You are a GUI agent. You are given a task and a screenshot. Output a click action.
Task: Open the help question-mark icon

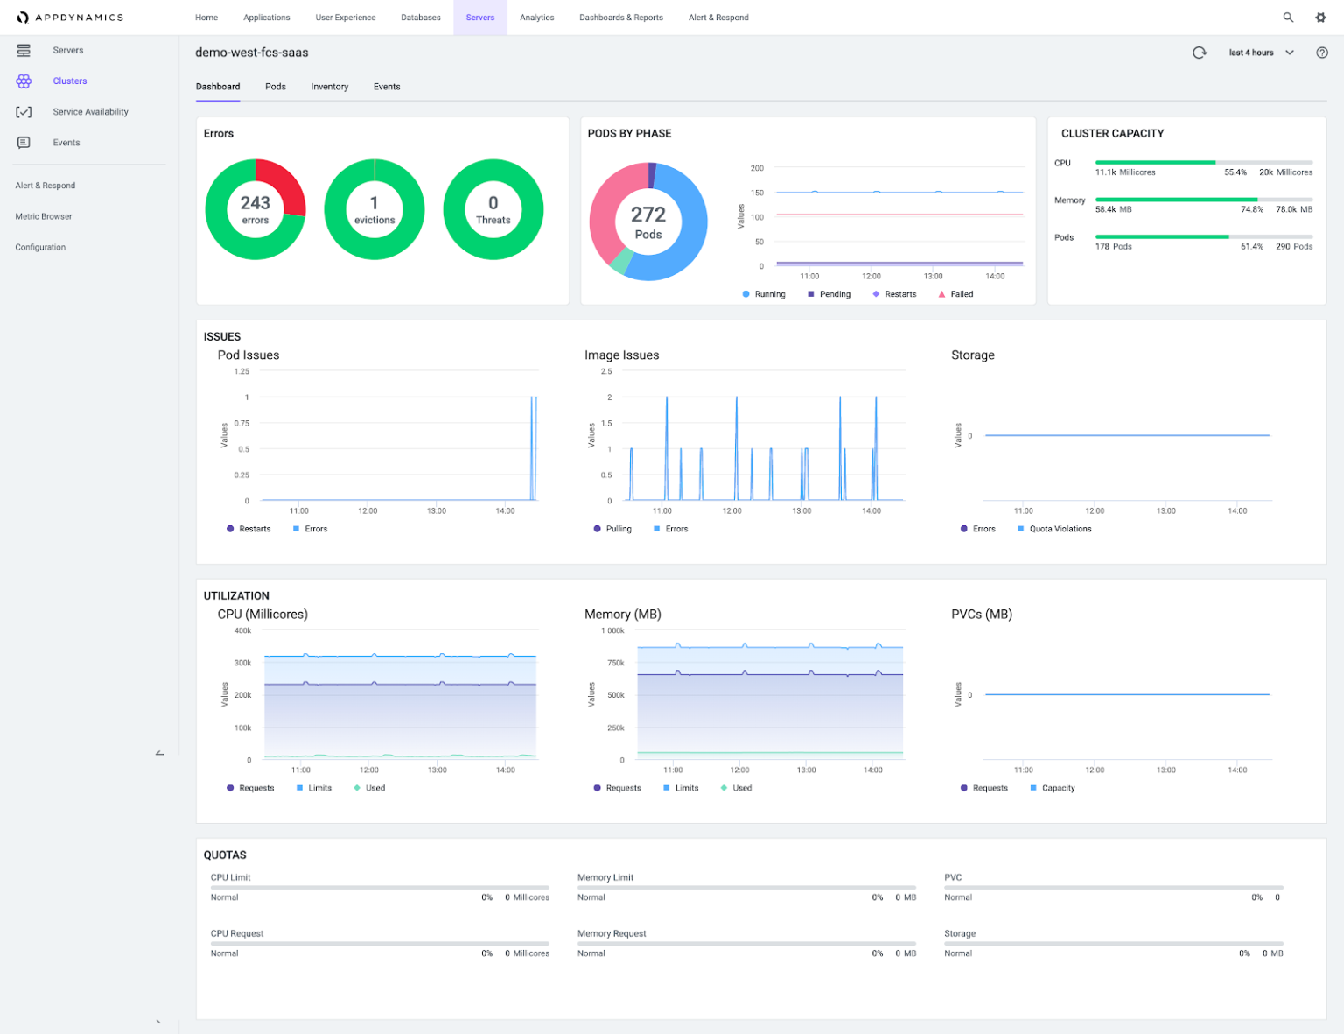(x=1322, y=53)
